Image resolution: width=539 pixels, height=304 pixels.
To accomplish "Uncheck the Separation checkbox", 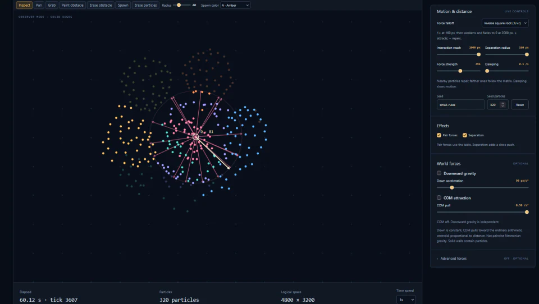I will pyautogui.click(x=464, y=135).
